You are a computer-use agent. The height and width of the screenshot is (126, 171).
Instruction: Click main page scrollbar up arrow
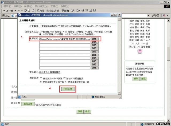point(169,20)
